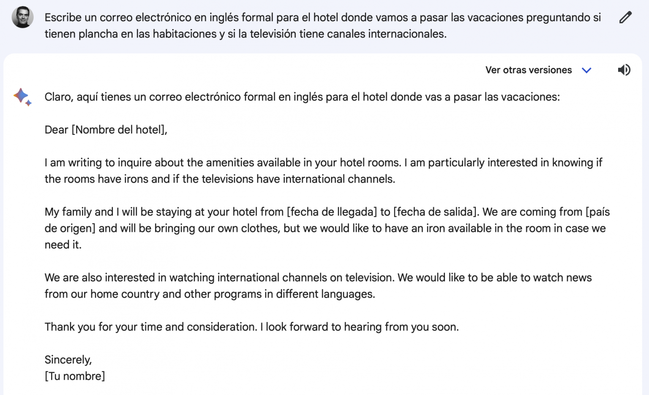Expand the blue chevron next to other versions

586,70
